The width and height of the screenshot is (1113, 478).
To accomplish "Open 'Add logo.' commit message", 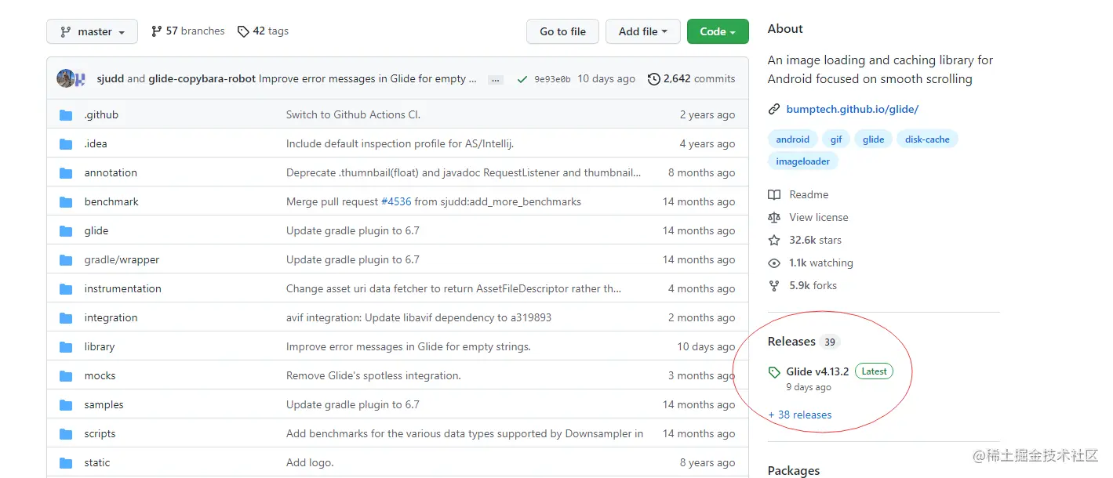I will (310, 462).
